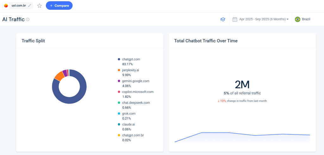Select grok.com in traffic split legend
324x155 pixels.
129,113
